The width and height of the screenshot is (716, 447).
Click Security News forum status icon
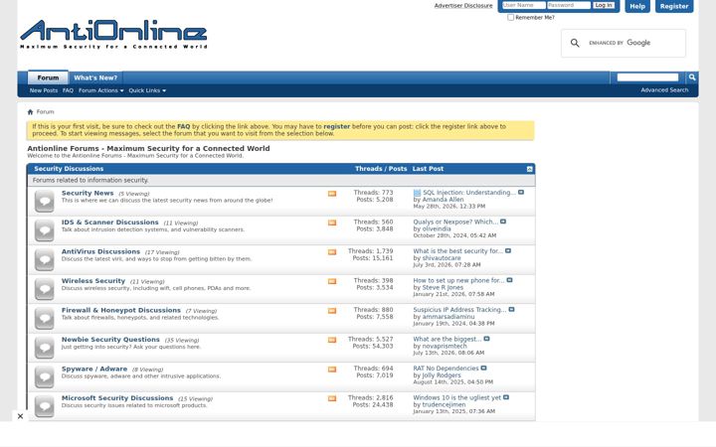tap(45, 201)
